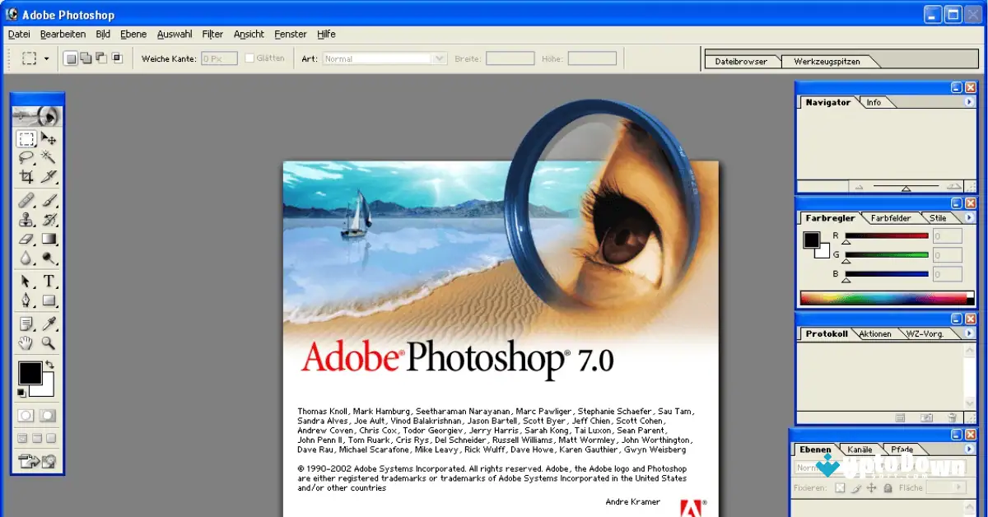
Task: Switch to the Kanäle tab
Action: click(860, 449)
